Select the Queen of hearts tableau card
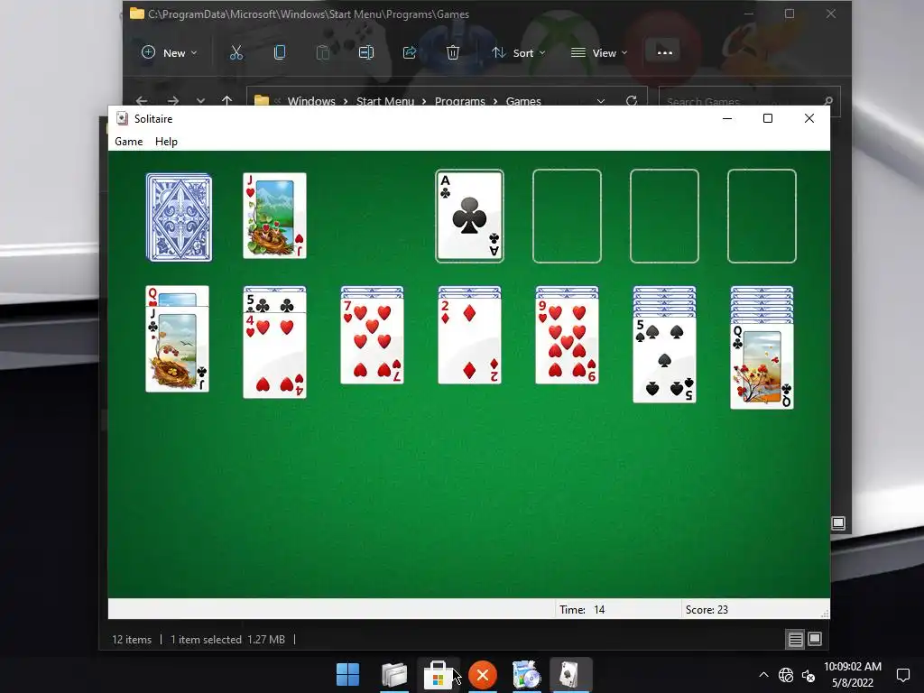The width and height of the screenshot is (924, 693). pos(178,296)
